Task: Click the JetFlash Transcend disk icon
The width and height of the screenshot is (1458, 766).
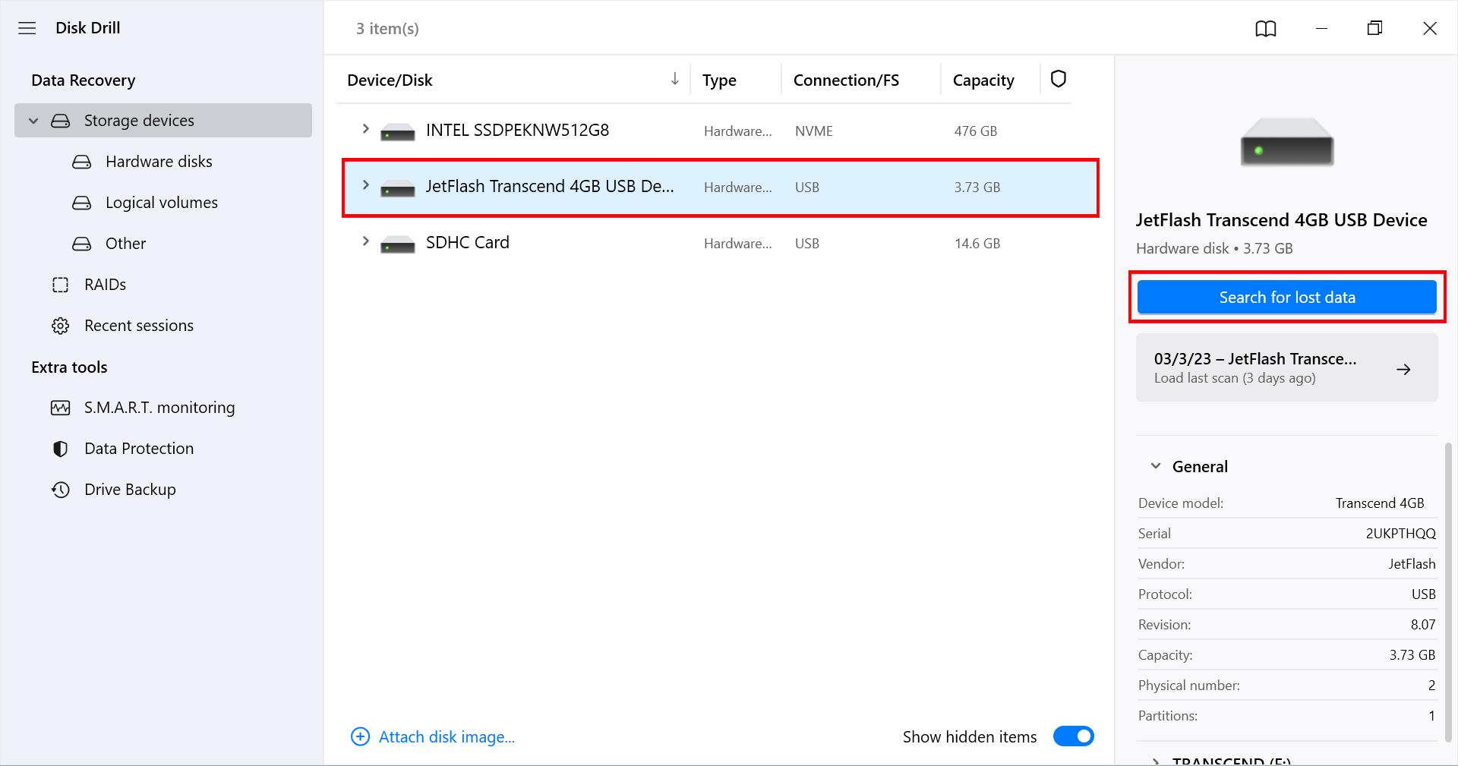Action: click(x=398, y=188)
